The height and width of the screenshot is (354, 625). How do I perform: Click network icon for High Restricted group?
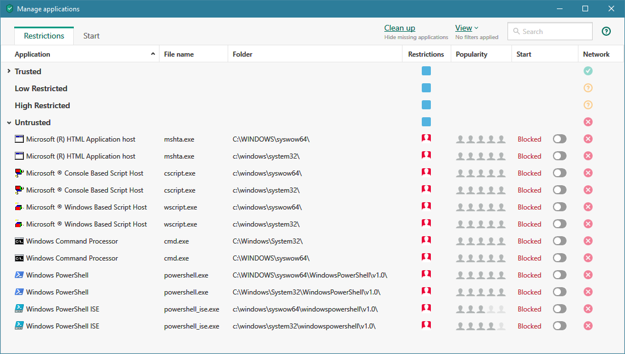pos(588,105)
